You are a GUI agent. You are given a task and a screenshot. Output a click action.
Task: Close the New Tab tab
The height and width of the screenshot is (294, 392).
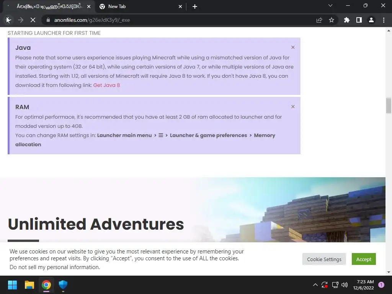click(180, 7)
